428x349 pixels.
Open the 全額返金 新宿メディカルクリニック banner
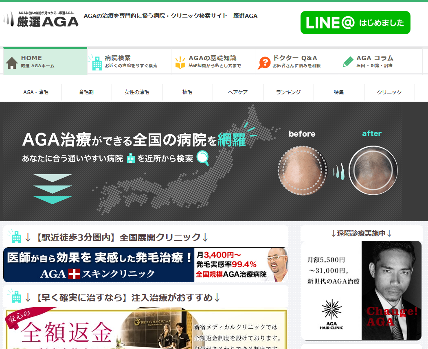tap(146, 328)
